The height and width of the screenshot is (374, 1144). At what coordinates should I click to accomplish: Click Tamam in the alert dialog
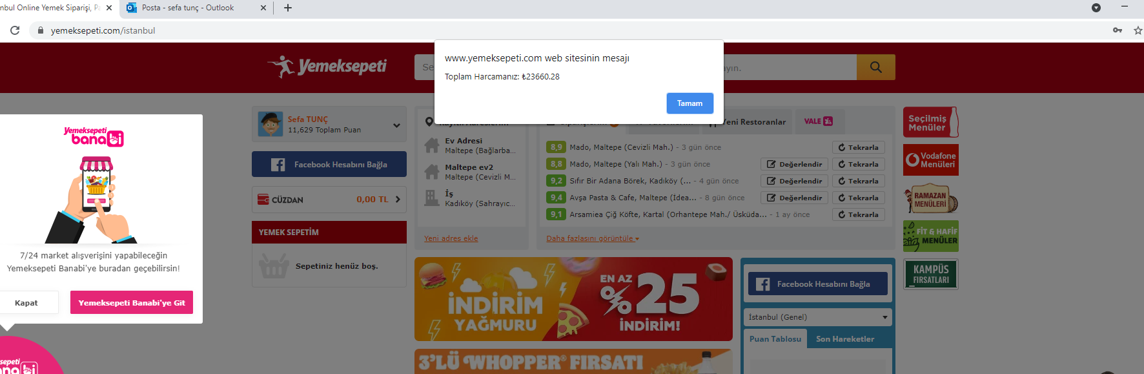coord(689,103)
